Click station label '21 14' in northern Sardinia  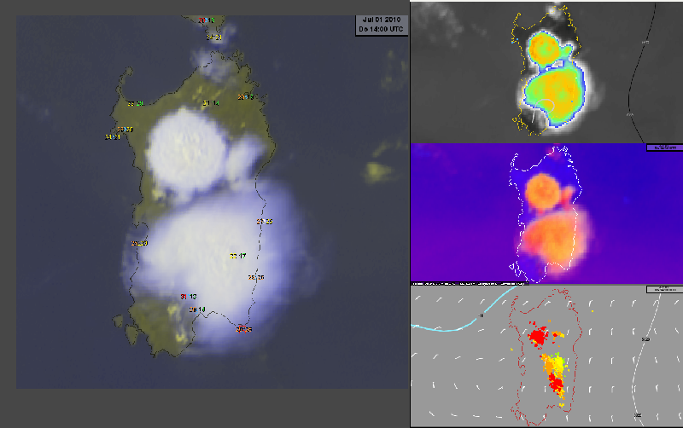[x=211, y=103]
